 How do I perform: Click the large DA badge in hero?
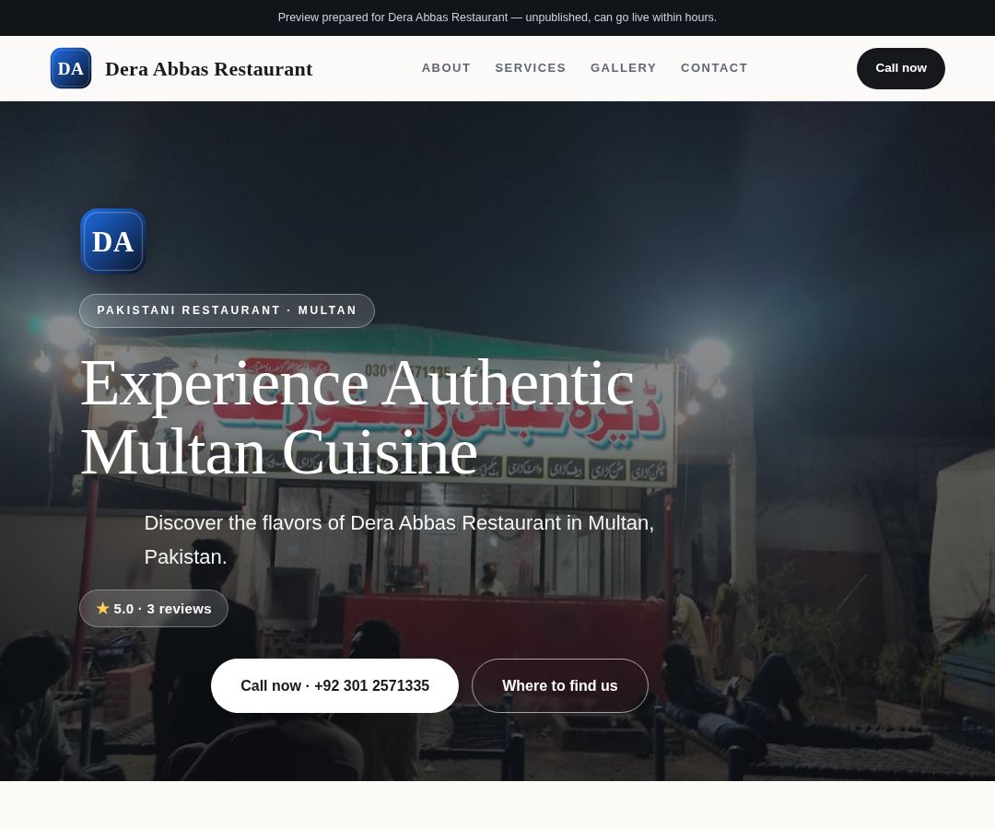(113, 241)
